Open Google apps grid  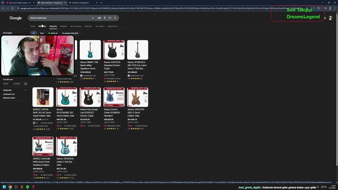point(325,18)
